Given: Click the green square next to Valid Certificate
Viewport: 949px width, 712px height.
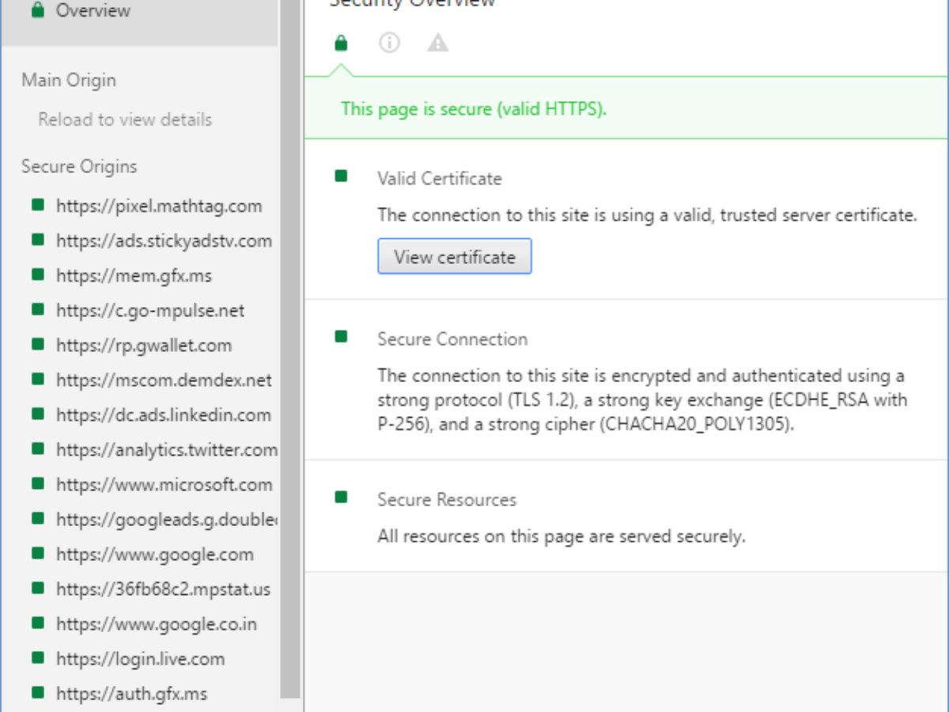Looking at the screenshot, I should pos(341,176).
